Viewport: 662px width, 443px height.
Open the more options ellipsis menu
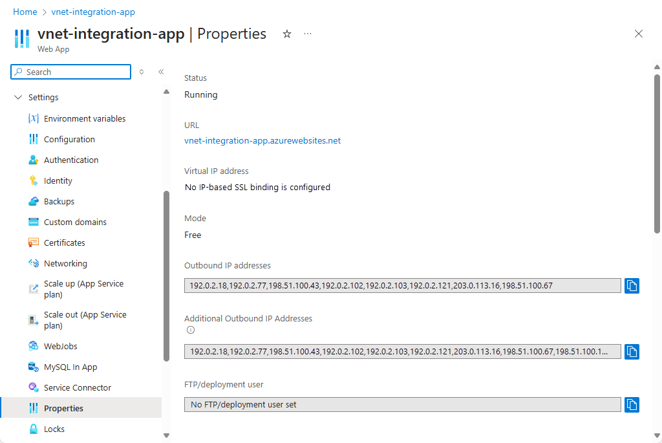[308, 34]
